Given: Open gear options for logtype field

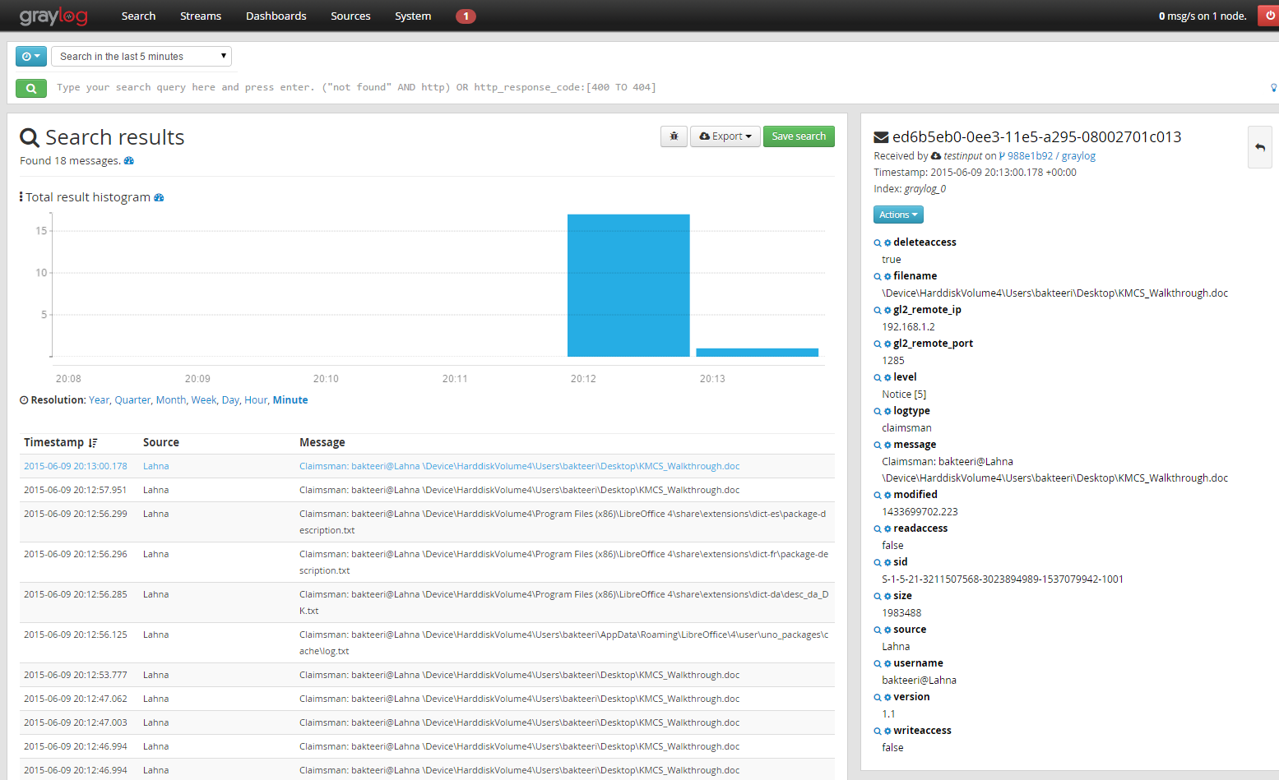Looking at the screenshot, I should pyautogui.click(x=887, y=412).
